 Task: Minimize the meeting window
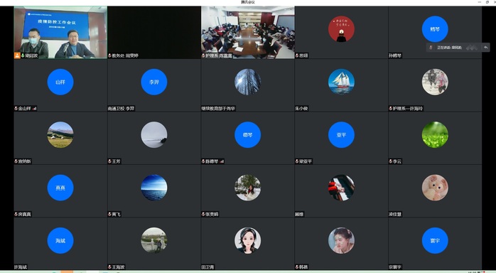coord(480,2)
